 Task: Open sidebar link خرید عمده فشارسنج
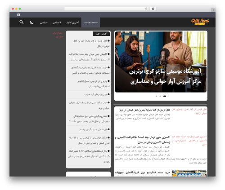pyautogui.click(x=90, y=70)
